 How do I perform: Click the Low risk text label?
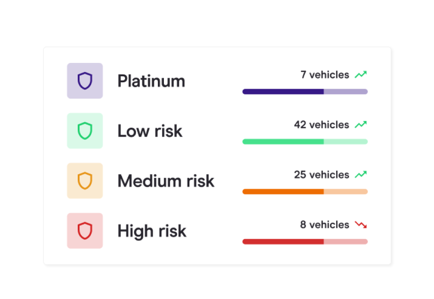tap(149, 131)
